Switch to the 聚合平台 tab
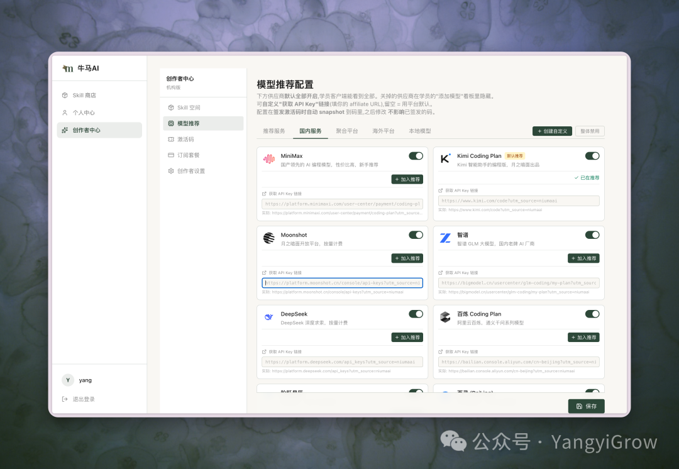Viewport: 679px width, 469px height. (347, 131)
